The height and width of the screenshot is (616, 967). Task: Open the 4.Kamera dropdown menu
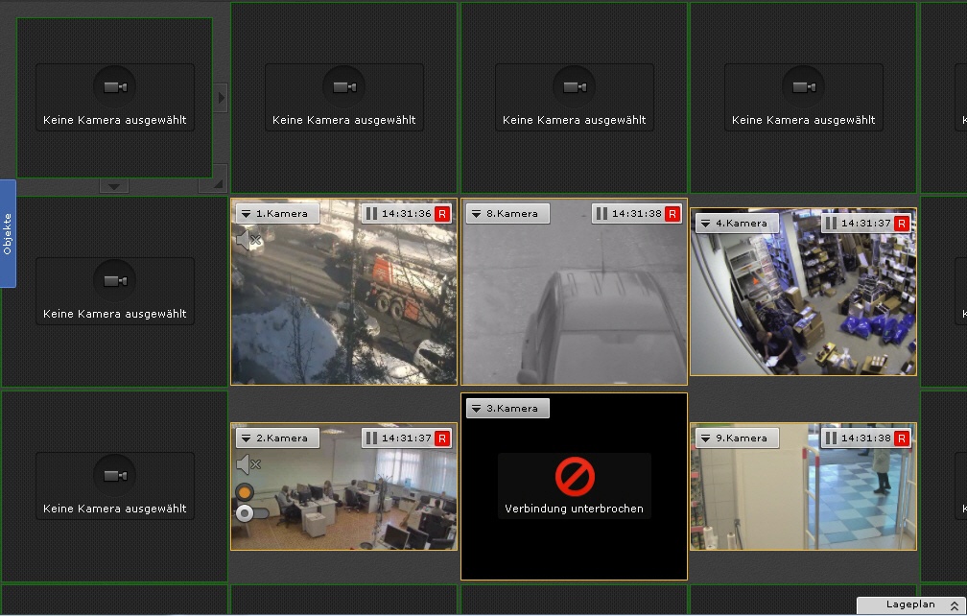tap(737, 224)
